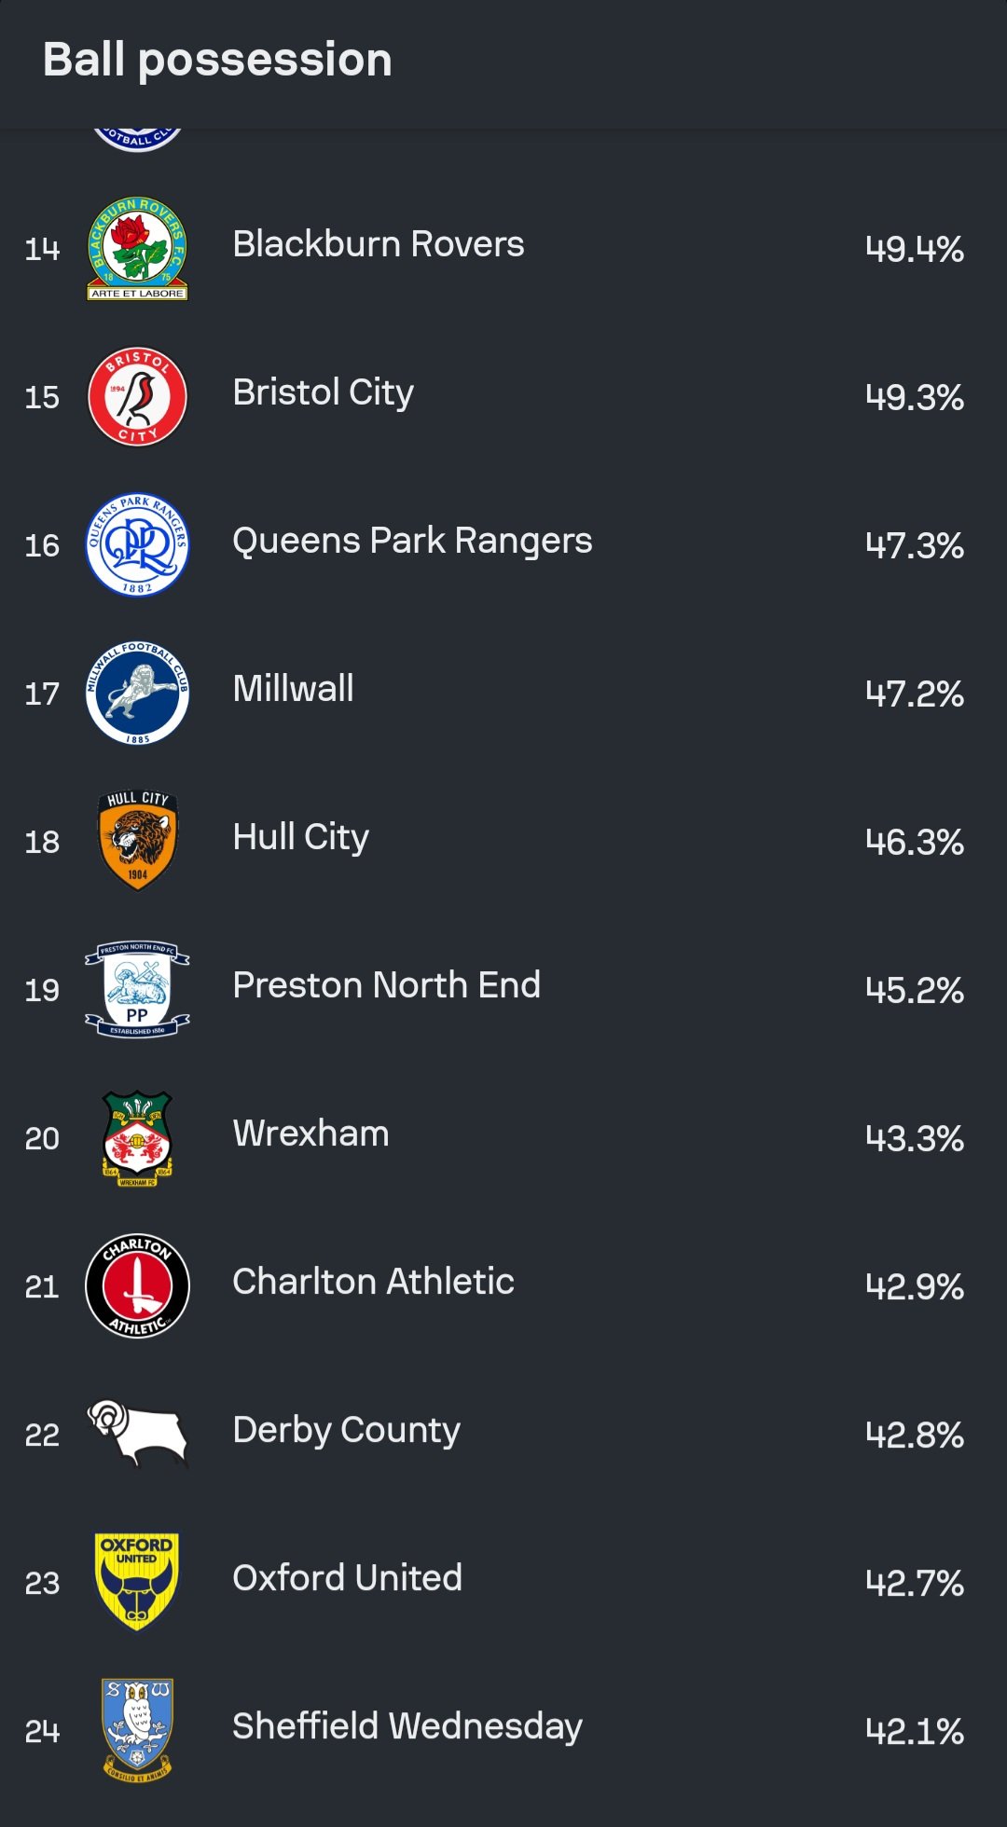Tap the partially hidden crest at top
The width and height of the screenshot is (1007, 1827).
(137, 140)
